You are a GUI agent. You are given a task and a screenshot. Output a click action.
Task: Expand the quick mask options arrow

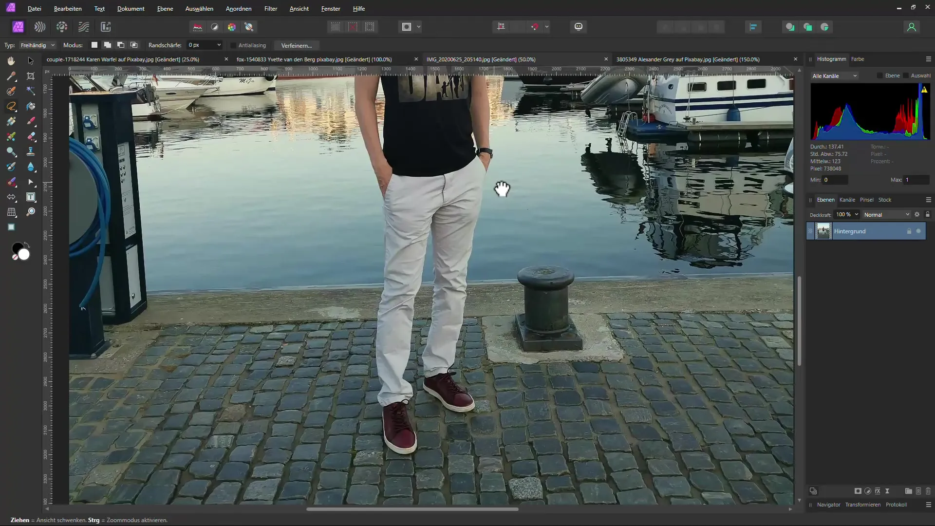pos(419,27)
